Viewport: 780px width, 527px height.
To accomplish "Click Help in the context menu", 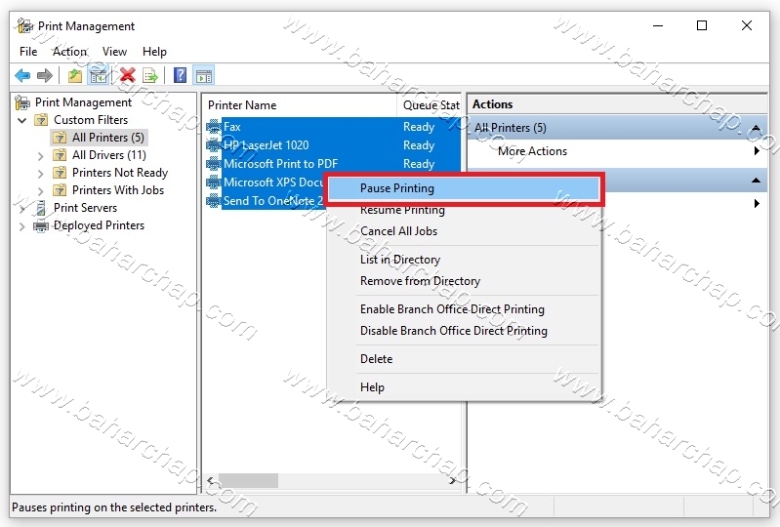I will (464, 387).
